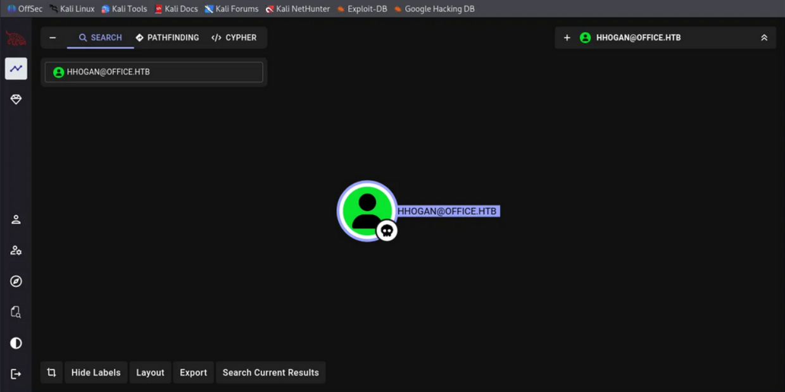Collapse the search panel with the minus button

click(53, 37)
